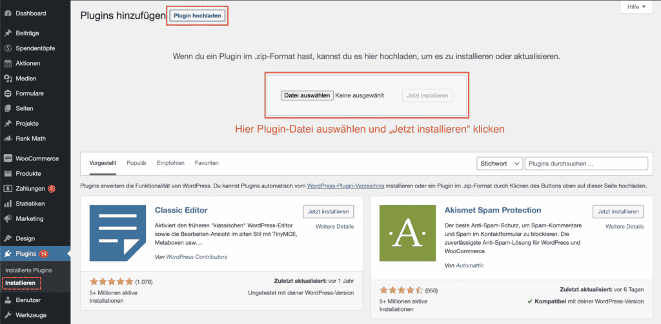This screenshot has height=324, width=661.
Task: Click the Benutzer user icon
Action: click(8, 300)
